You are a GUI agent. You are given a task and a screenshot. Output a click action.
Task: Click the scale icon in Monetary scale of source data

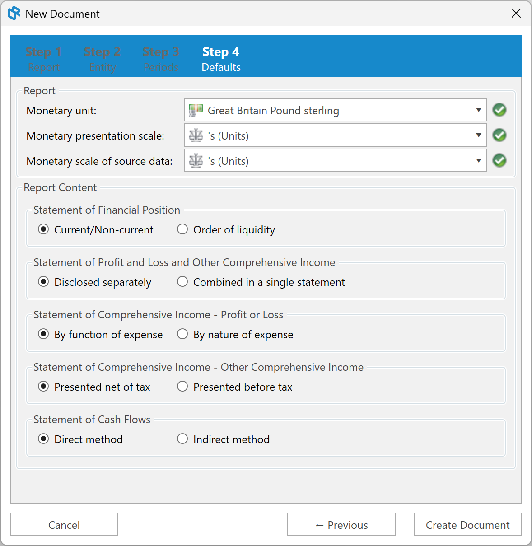coord(196,161)
